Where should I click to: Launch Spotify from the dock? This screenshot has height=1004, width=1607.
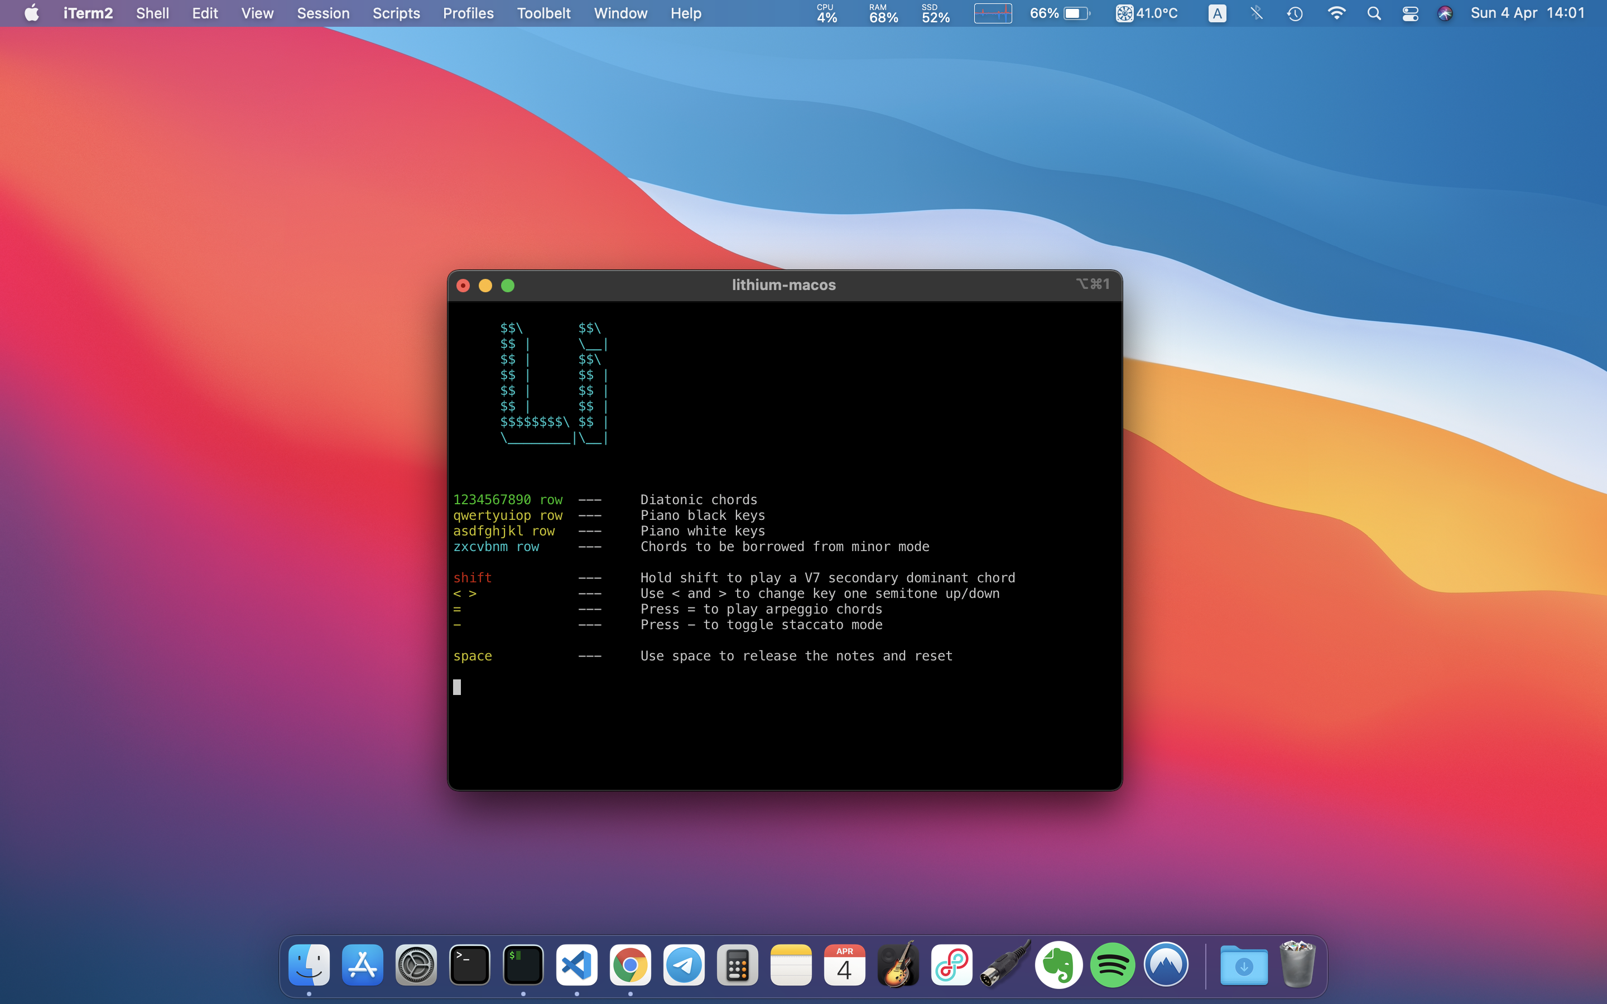coord(1112,965)
